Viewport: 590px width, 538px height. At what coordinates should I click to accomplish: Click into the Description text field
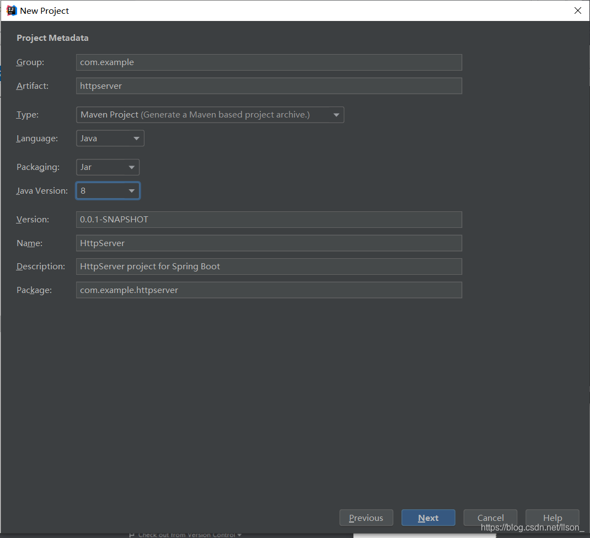tap(269, 267)
